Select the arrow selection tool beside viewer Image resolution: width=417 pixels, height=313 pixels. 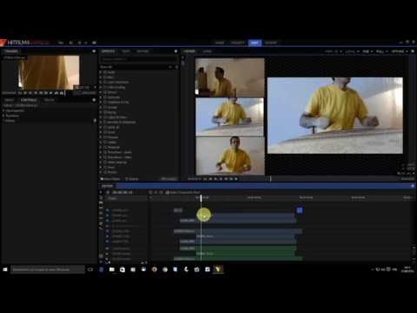[182, 57]
